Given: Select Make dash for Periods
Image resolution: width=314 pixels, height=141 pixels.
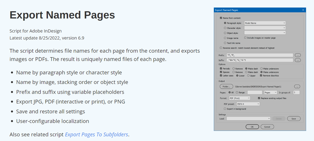Looking at the screenshot, I should (246, 69).
